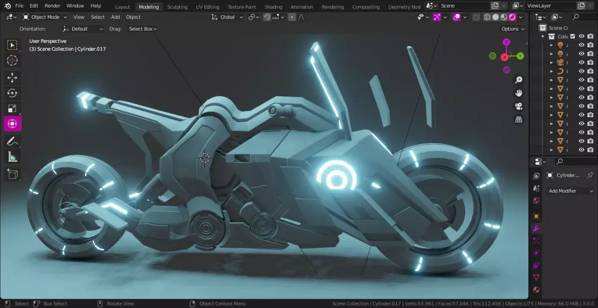This screenshot has height=308, width=598.
Task: Open the Edit menu
Action: 34,6
